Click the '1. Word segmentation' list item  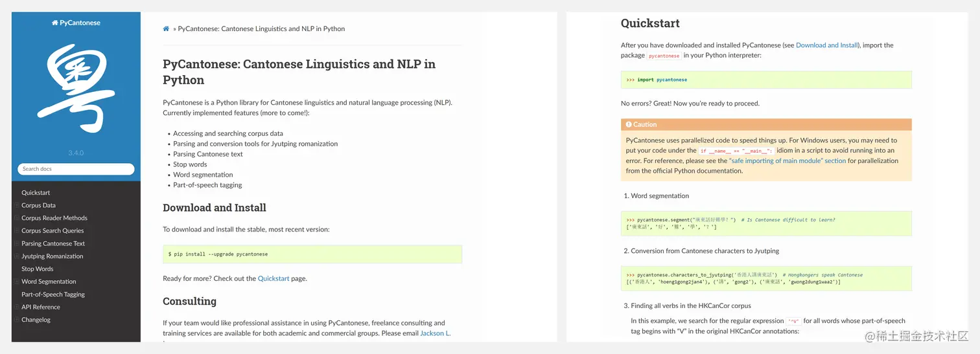click(656, 195)
